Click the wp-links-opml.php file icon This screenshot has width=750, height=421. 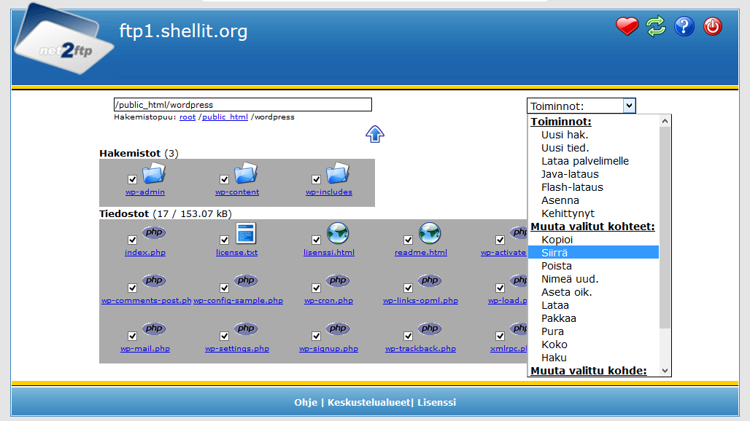click(429, 280)
